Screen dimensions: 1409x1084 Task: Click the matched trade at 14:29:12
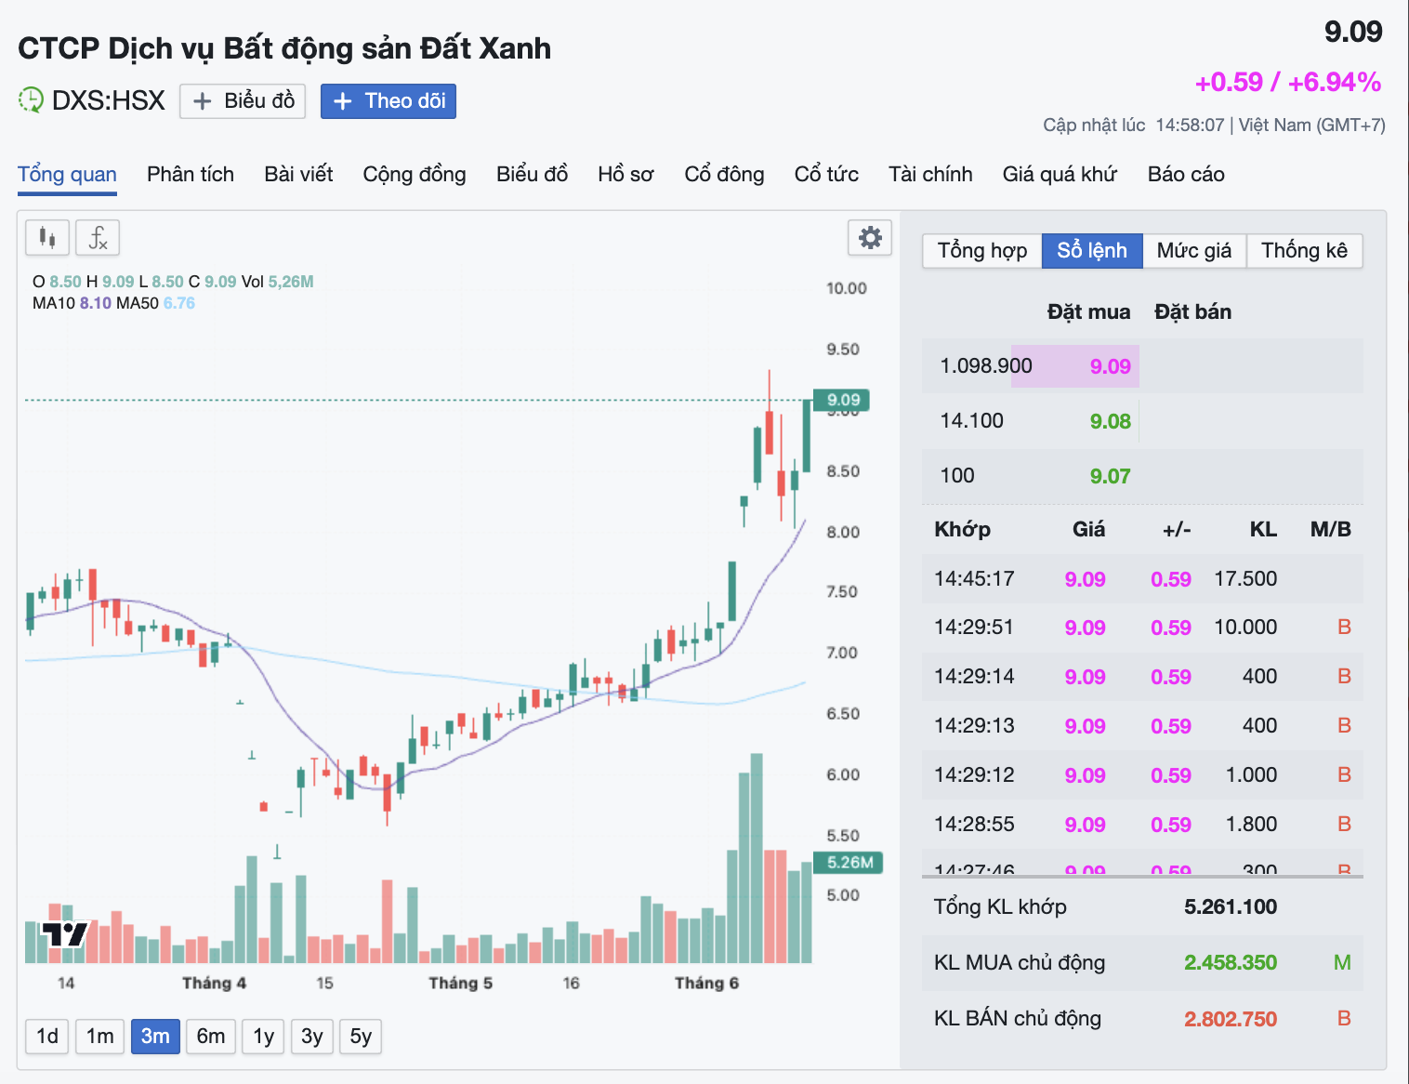point(1142,775)
